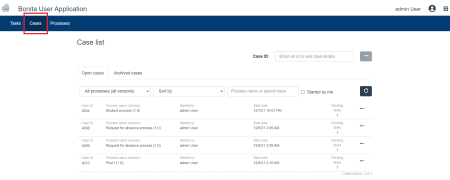Click the grey case details button
The image size is (450, 180).
(x=366, y=56)
